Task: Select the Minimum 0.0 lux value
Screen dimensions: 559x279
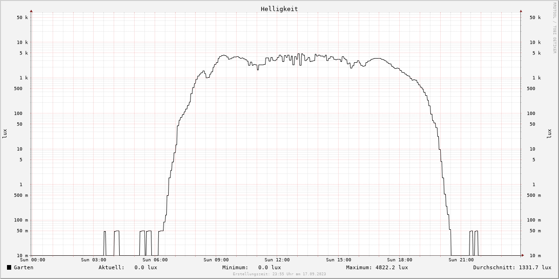Action: click(x=270, y=267)
